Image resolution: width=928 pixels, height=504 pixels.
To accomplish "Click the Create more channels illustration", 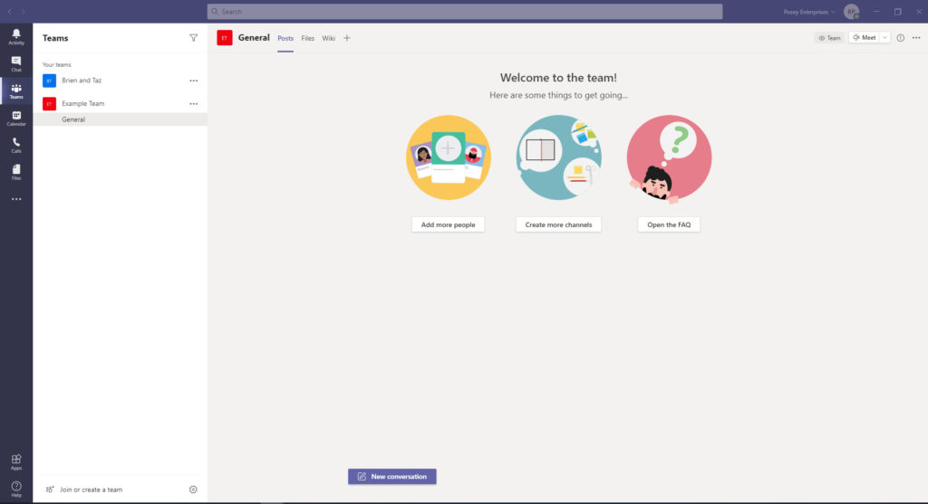I will pos(558,157).
